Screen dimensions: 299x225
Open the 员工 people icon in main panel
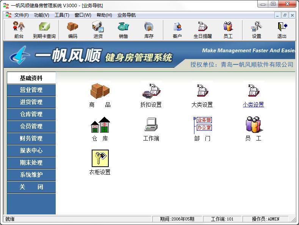point(254,125)
